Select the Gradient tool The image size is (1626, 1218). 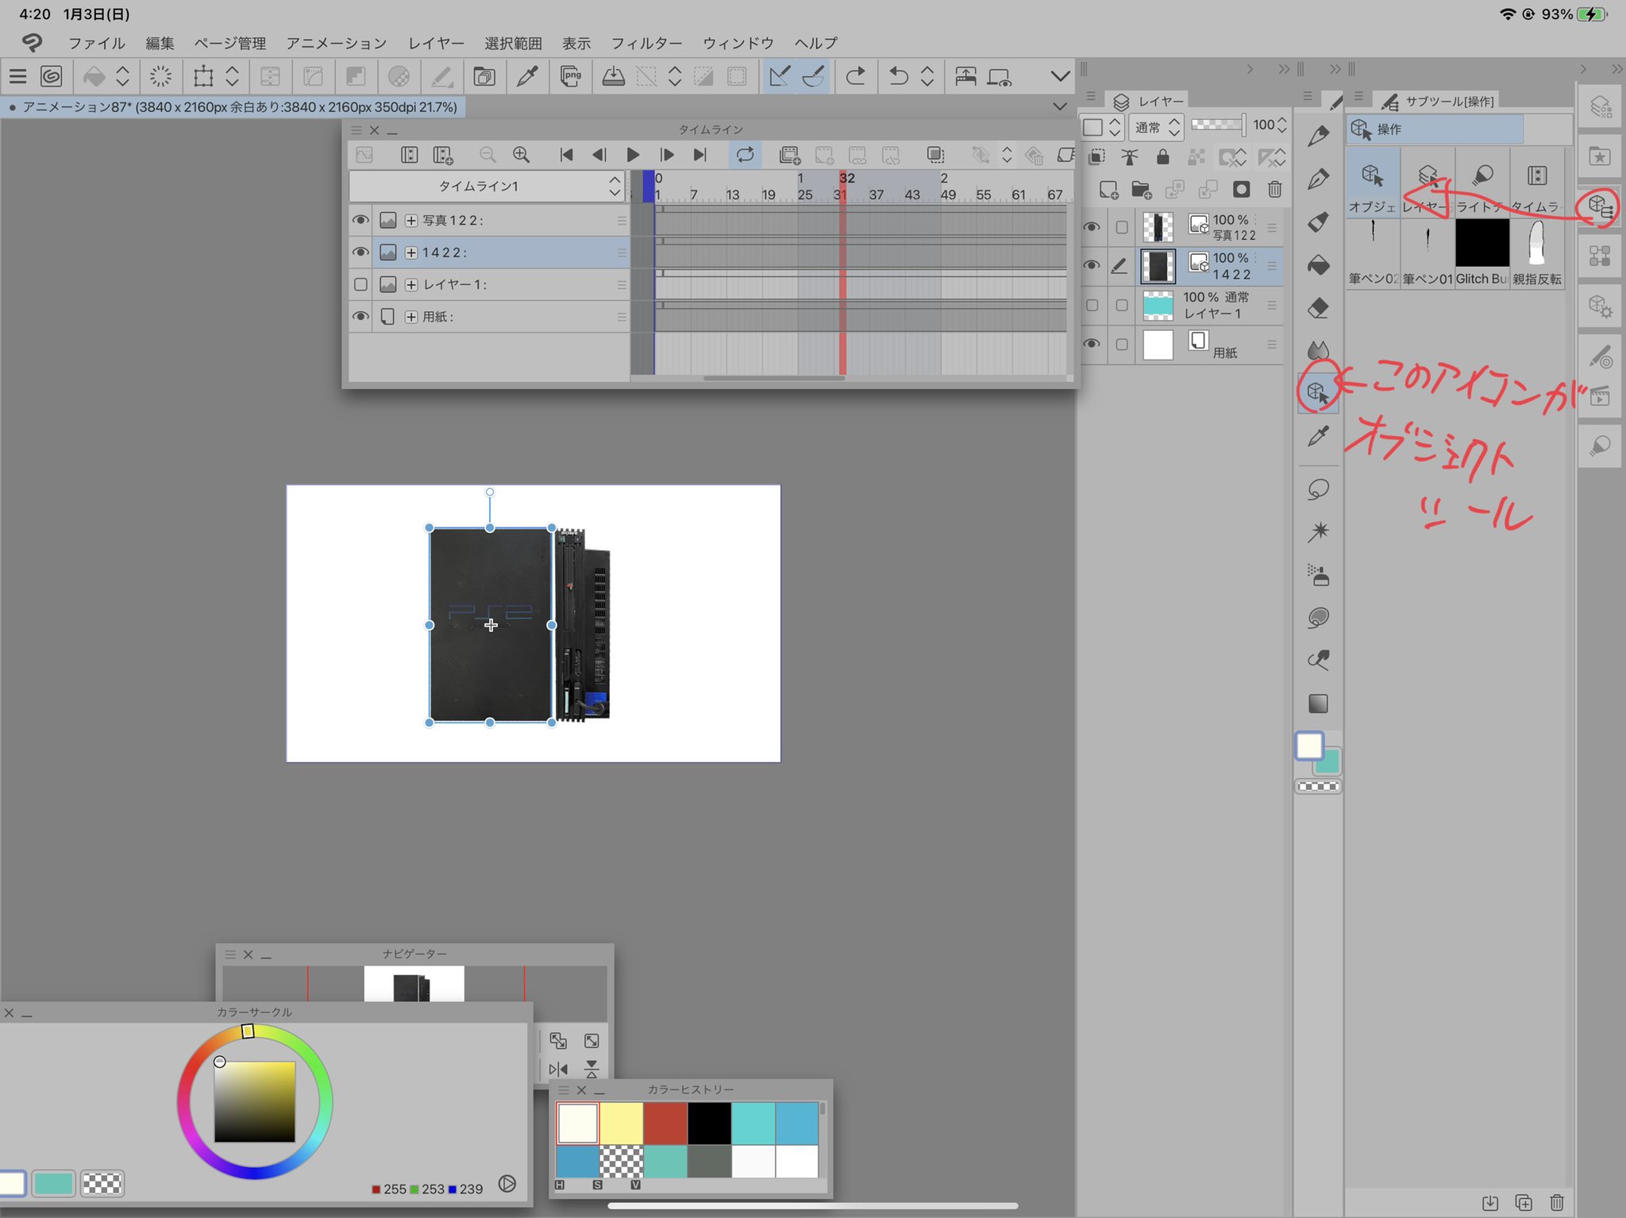click(1318, 703)
